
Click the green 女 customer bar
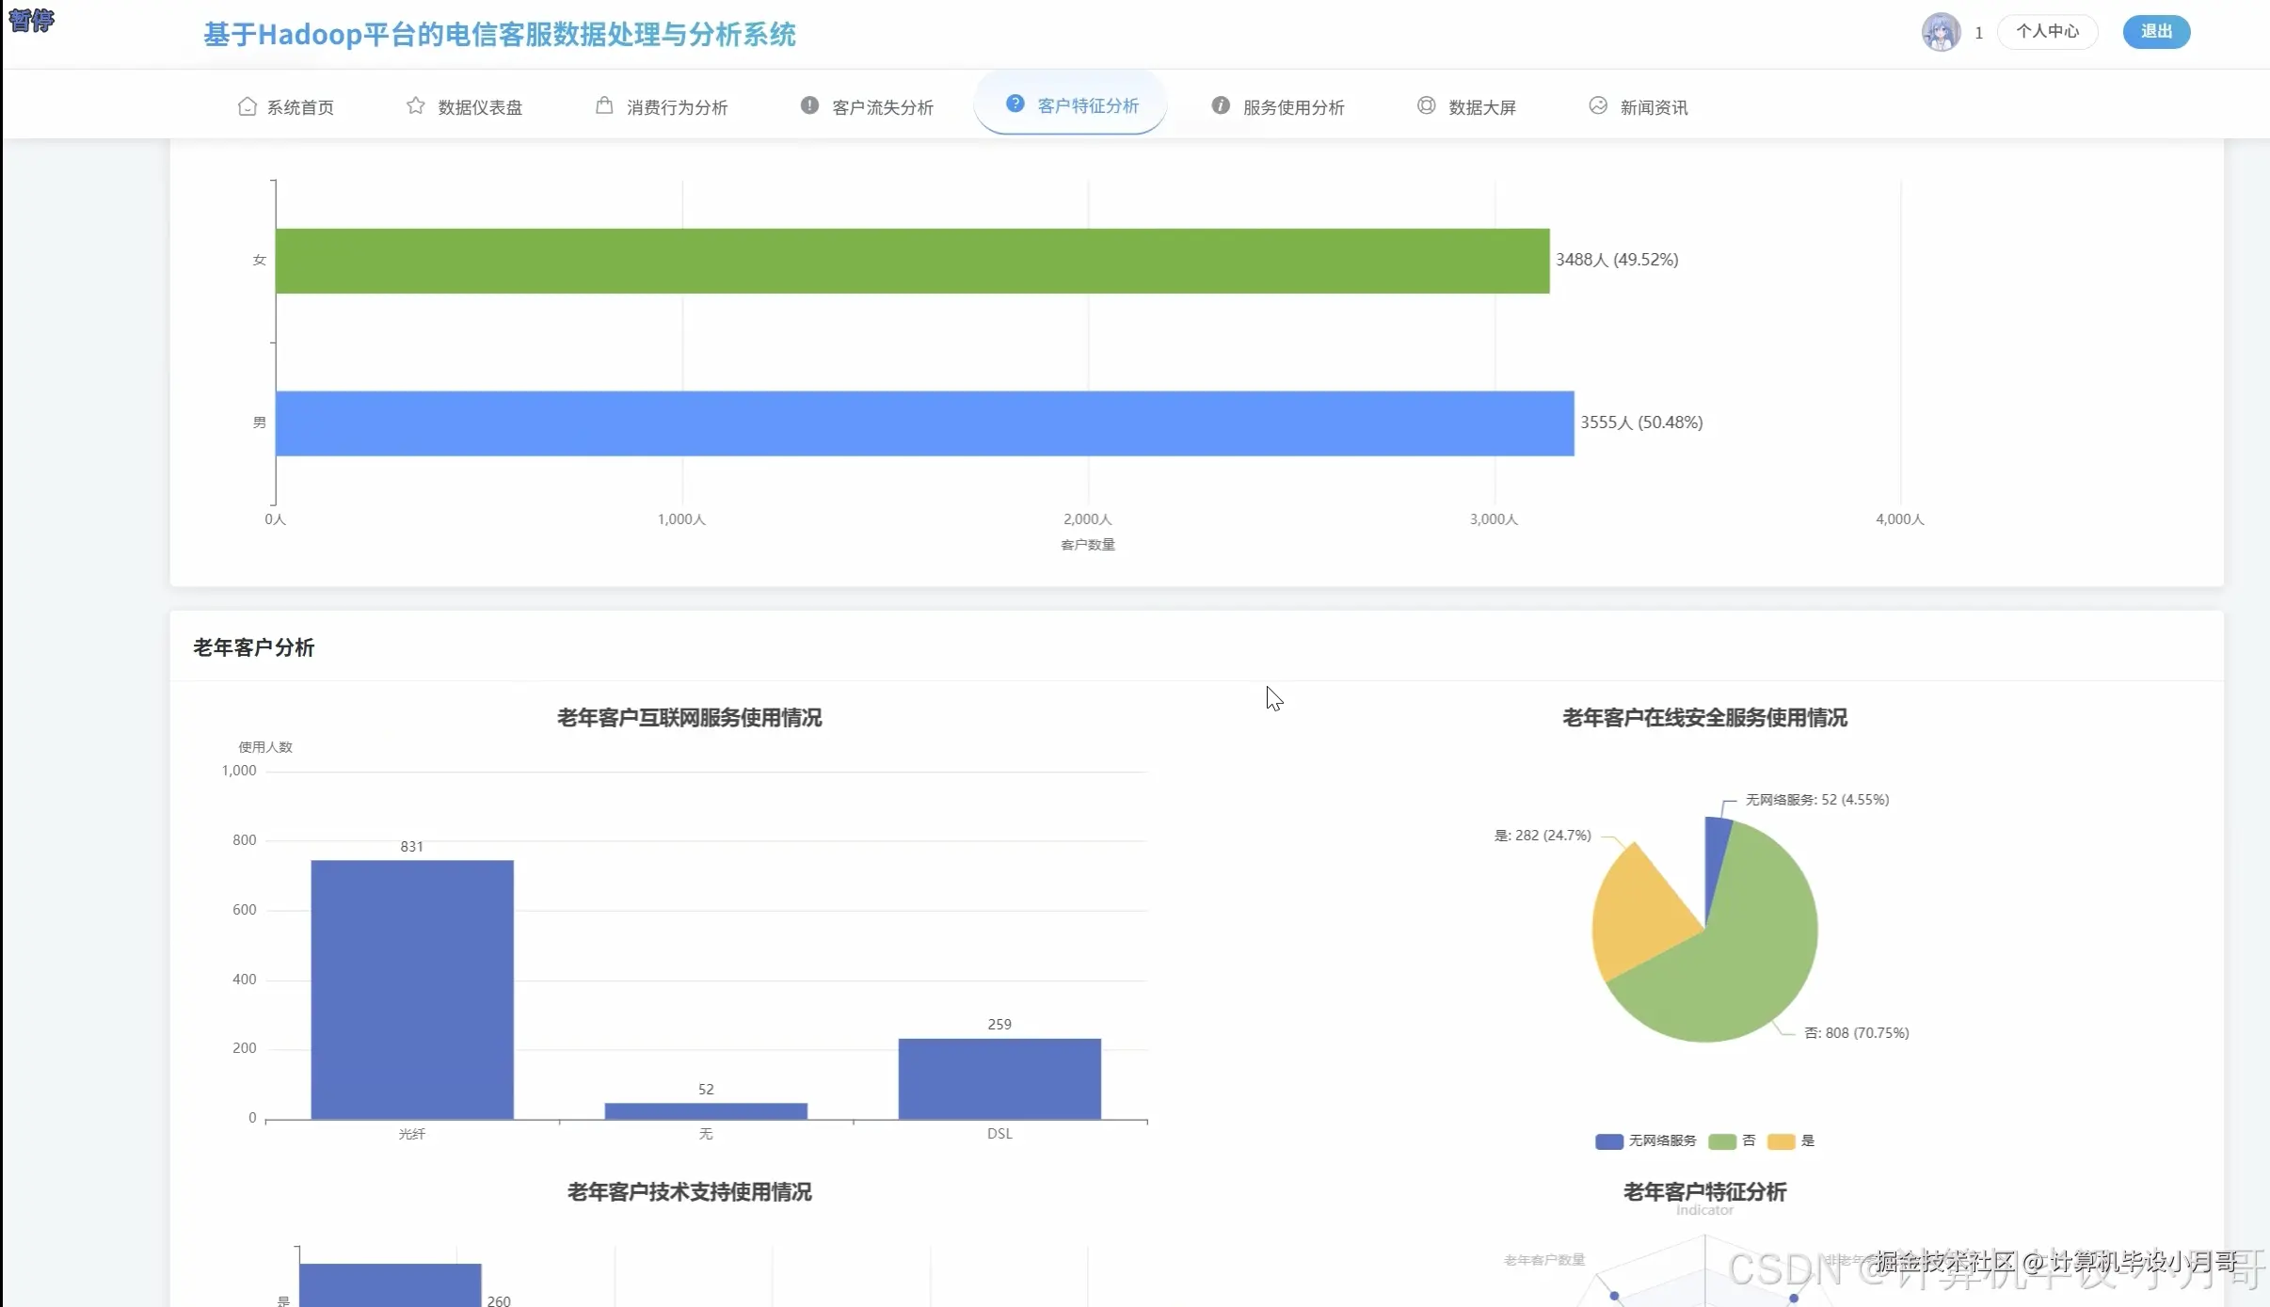coord(911,261)
